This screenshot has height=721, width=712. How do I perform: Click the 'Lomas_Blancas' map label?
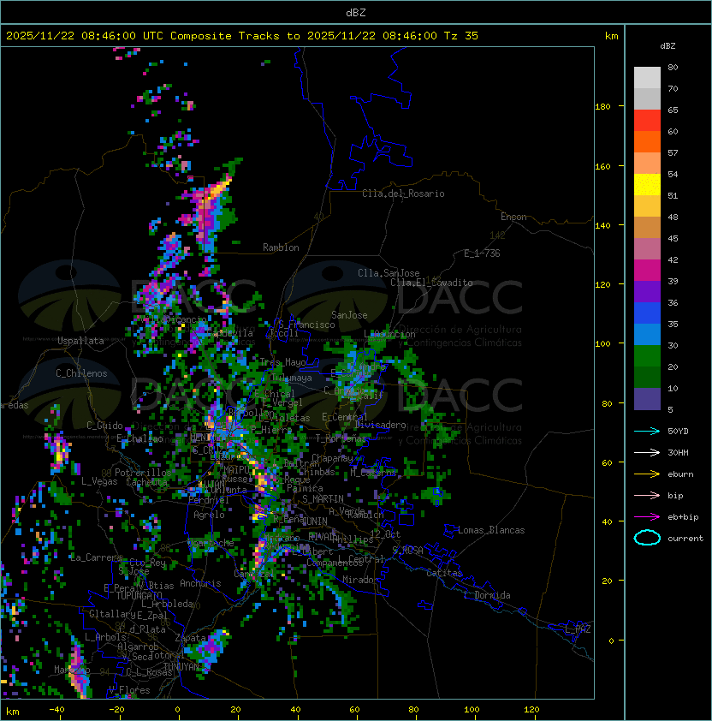click(x=491, y=530)
